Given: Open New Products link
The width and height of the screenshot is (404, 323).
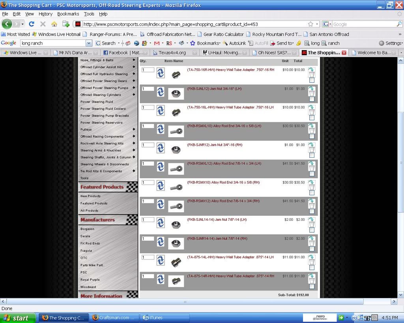Looking at the screenshot, I should 90,196.
